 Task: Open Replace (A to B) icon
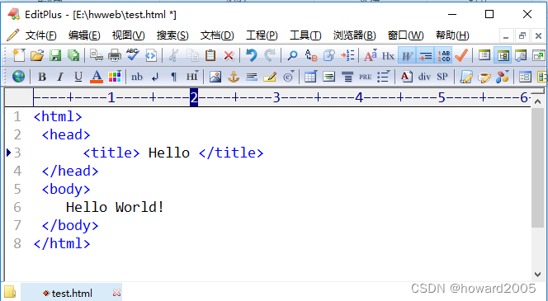(x=310, y=55)
